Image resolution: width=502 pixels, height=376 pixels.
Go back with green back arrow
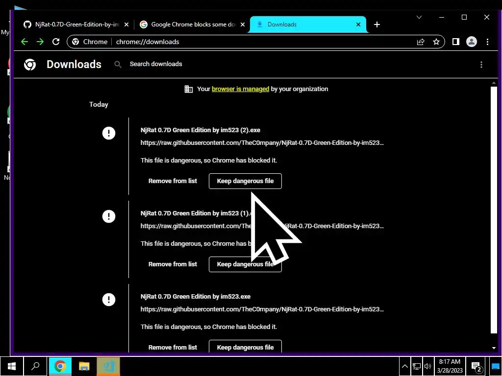coord(25,42)
